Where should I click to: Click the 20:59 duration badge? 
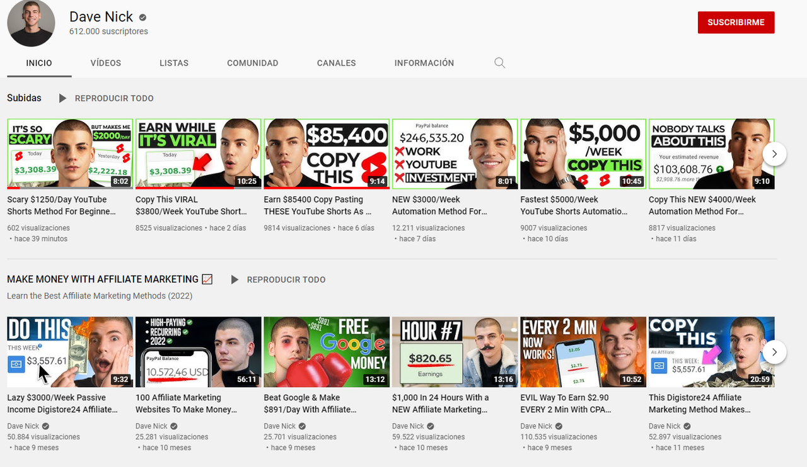pyautogui.click(x=760, y=380)
